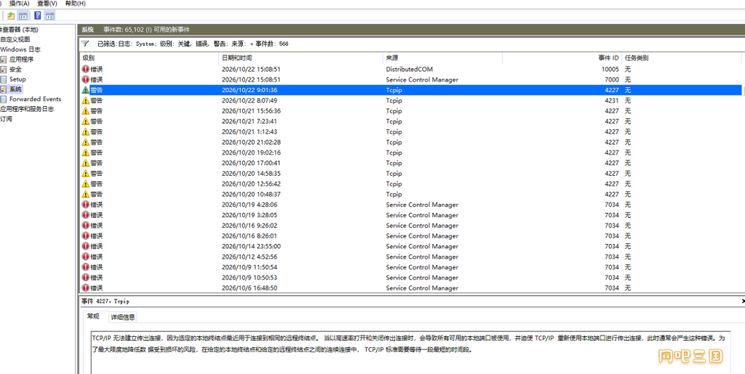Click warning icon of 2026/10/21 1:12:43 event
Image resolution: width=745 pixels, height=374 pixels.
86,131
